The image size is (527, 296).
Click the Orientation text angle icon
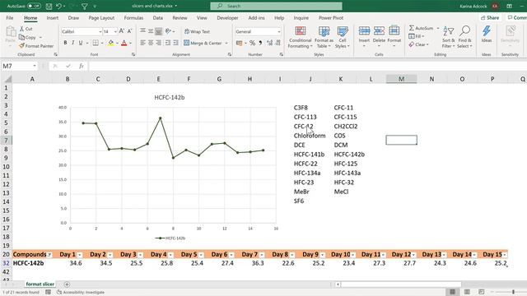point(168,31)
